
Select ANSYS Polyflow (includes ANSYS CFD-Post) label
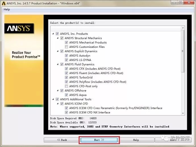98,82
